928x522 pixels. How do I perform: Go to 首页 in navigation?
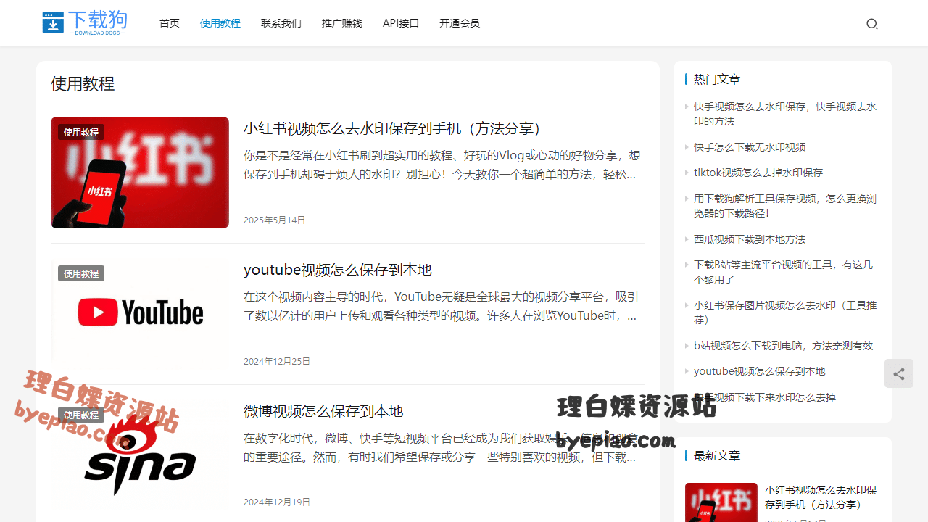click(170, 23)
